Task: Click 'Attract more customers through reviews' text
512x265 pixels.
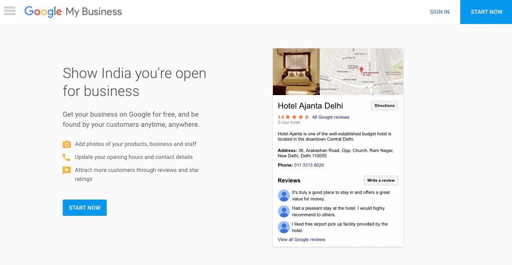Action: coord(137,174)
